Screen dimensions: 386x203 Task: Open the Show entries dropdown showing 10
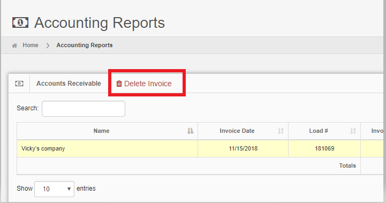tap(55, 189)
